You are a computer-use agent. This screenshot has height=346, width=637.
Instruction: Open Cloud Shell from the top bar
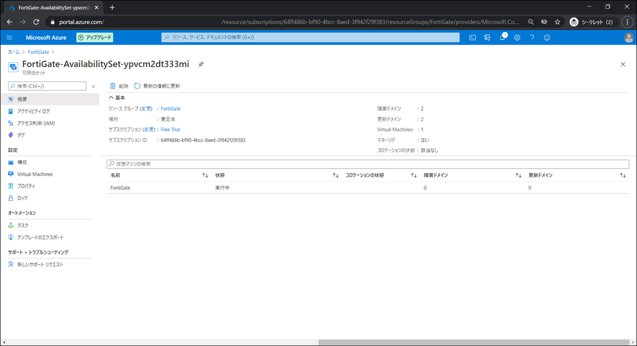472,37
